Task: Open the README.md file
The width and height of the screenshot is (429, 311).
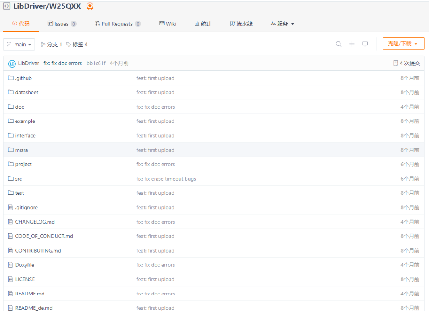Action: pos(30,294)
